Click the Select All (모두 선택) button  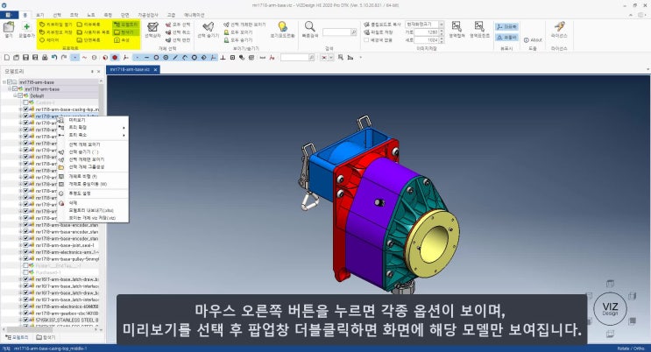click(178, 25)
